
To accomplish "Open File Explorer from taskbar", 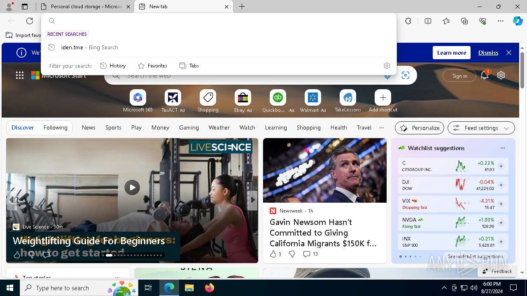I will click(189, 288).
